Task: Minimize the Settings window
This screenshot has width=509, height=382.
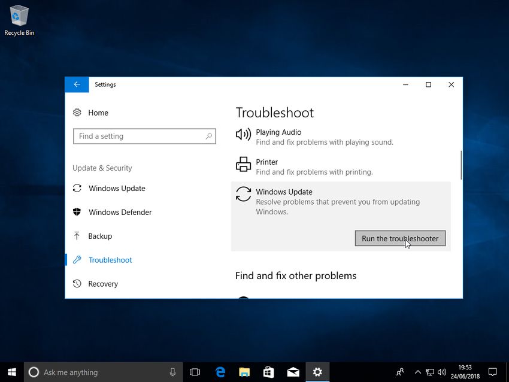Action: 405,84
